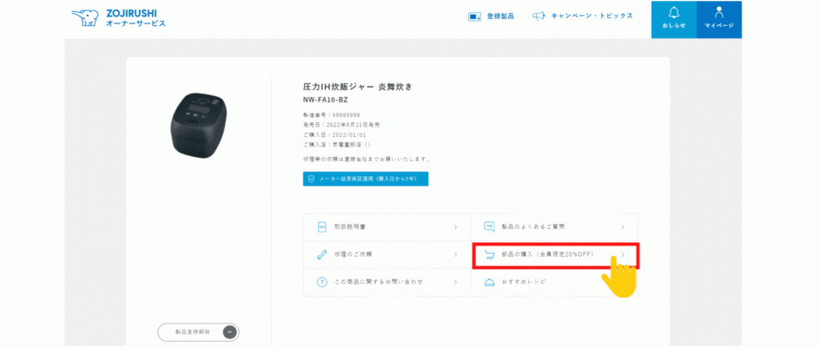Open 製品のよくあるご質問 link

pos(554,226)
